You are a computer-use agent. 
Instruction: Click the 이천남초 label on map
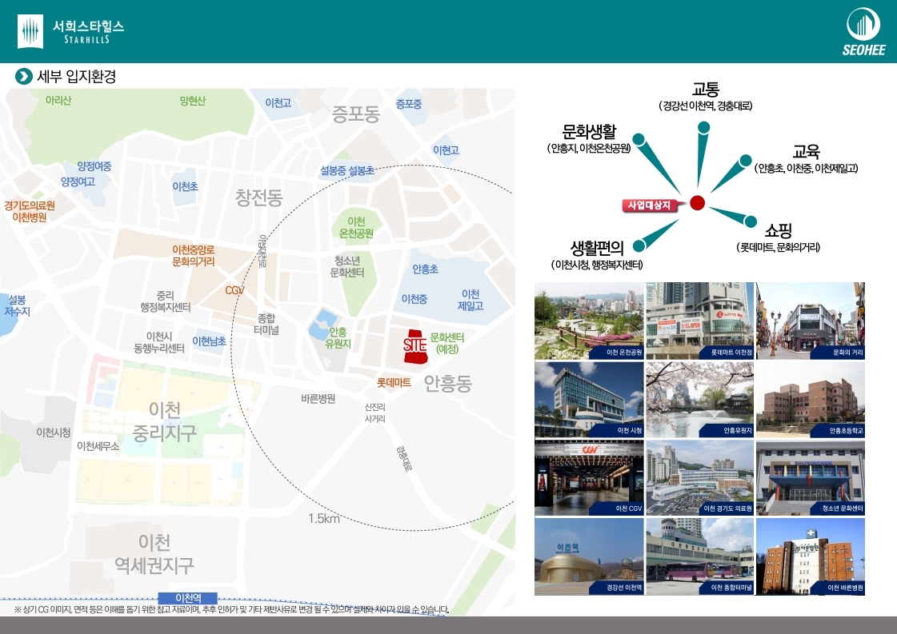click(209, 341)
